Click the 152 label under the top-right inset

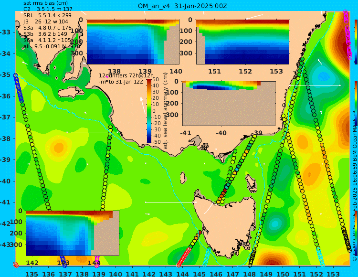245,71
